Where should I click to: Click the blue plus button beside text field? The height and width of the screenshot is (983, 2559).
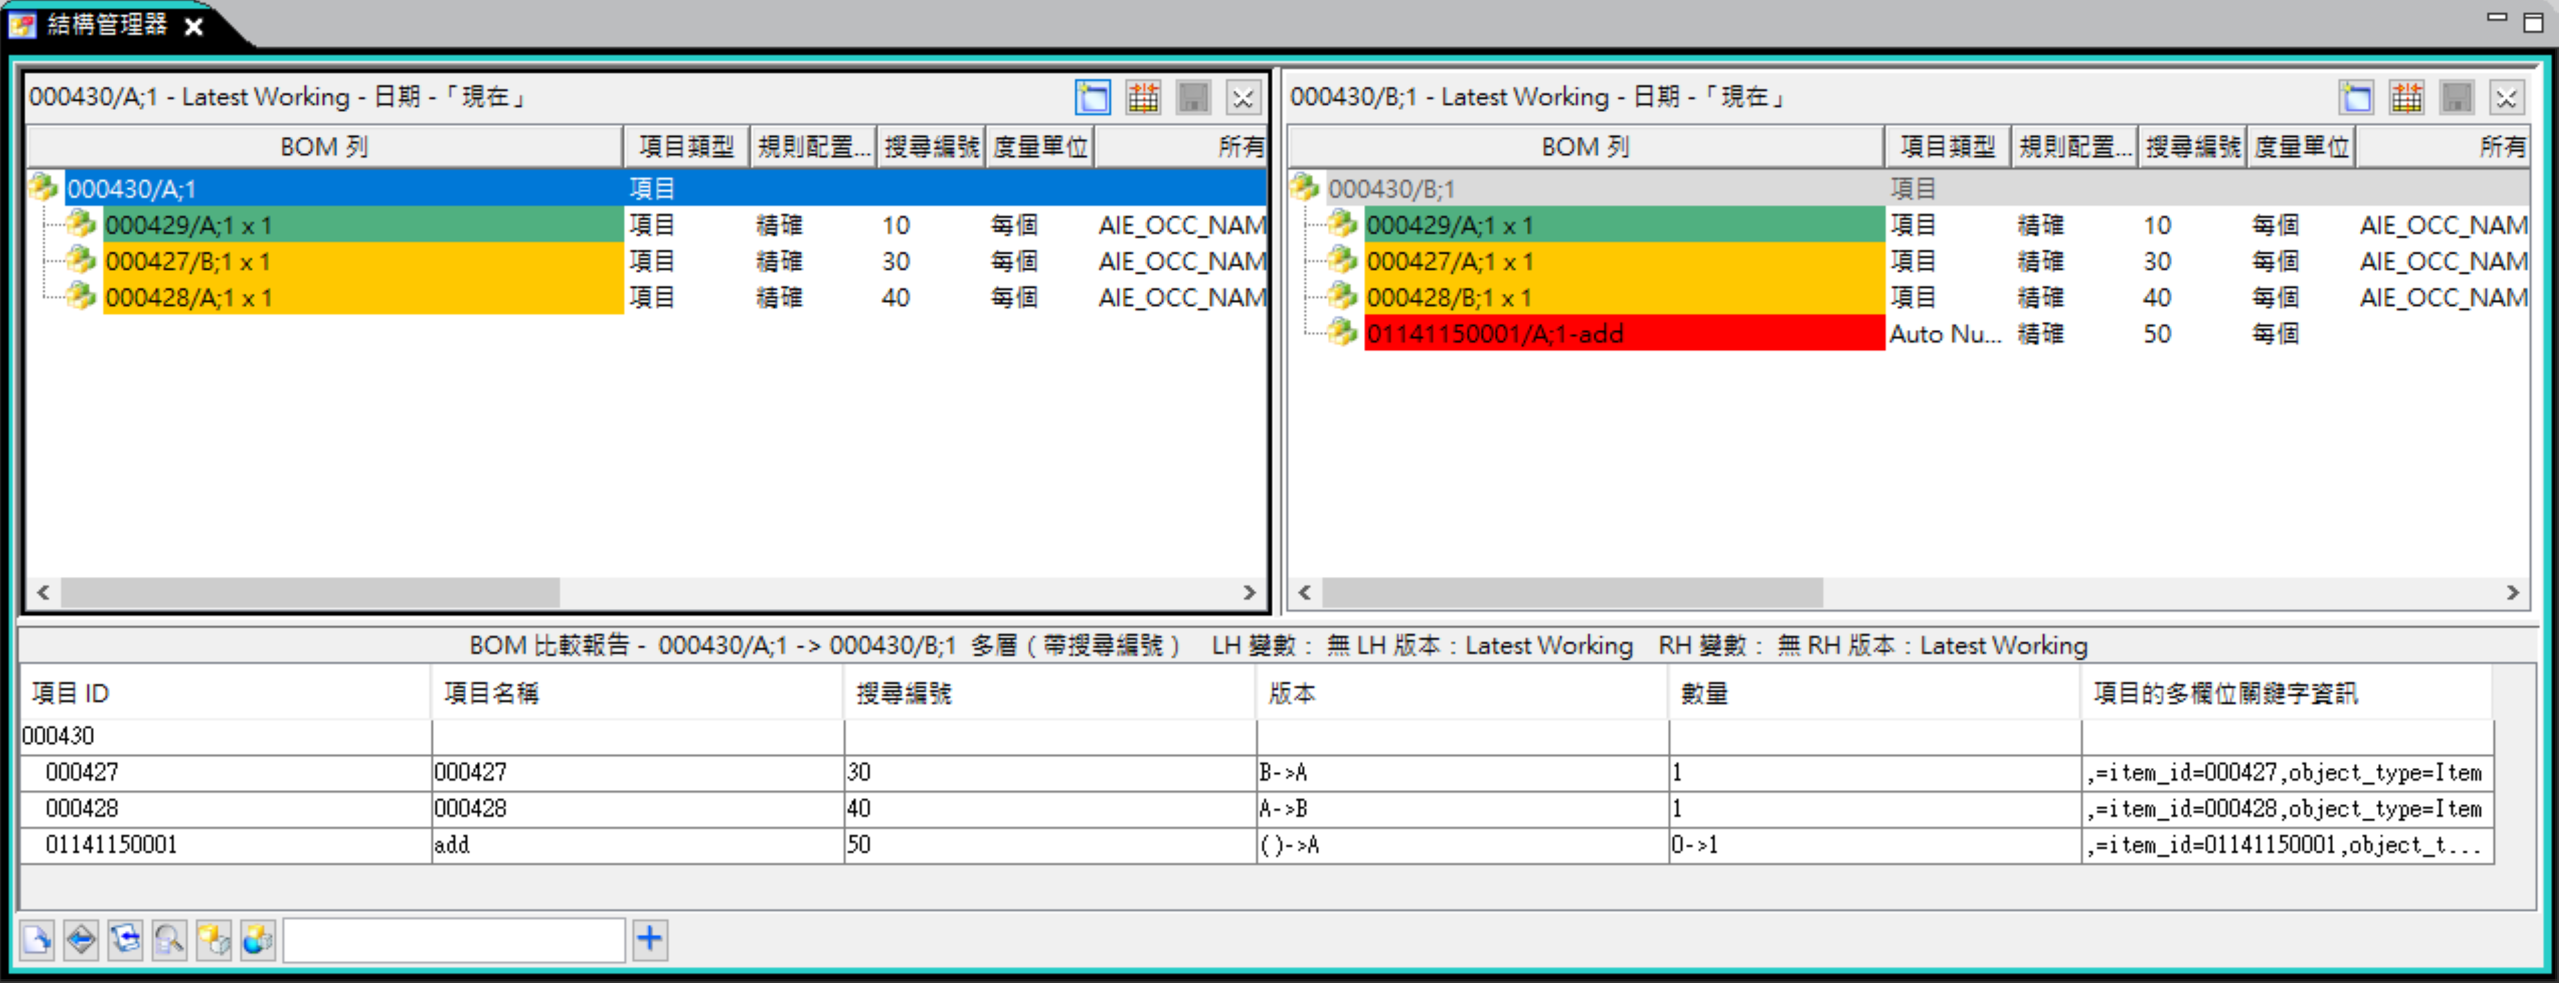[x=649, y=939]
